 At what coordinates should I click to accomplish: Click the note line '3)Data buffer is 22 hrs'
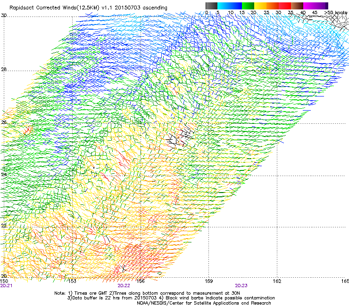click(x=171, y=298)
